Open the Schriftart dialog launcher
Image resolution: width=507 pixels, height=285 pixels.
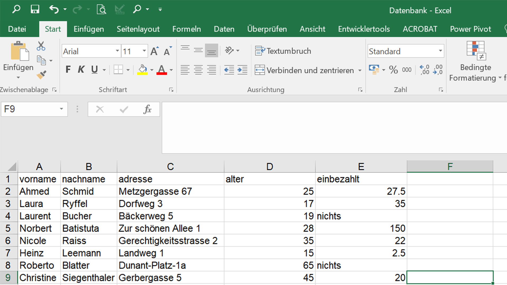(x=171, y=90)
